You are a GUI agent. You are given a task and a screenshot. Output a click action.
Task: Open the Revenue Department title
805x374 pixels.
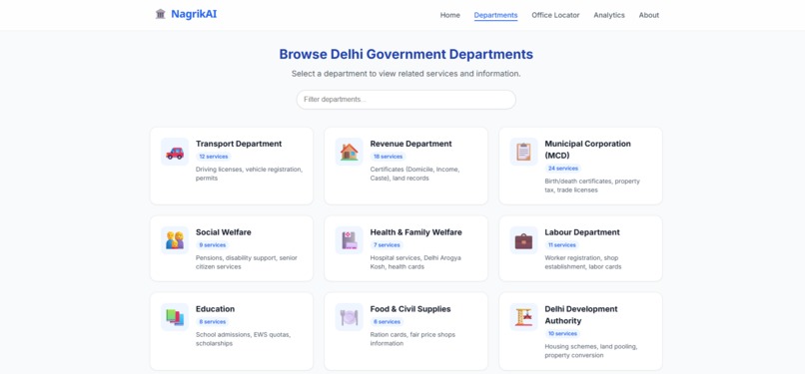411,144
